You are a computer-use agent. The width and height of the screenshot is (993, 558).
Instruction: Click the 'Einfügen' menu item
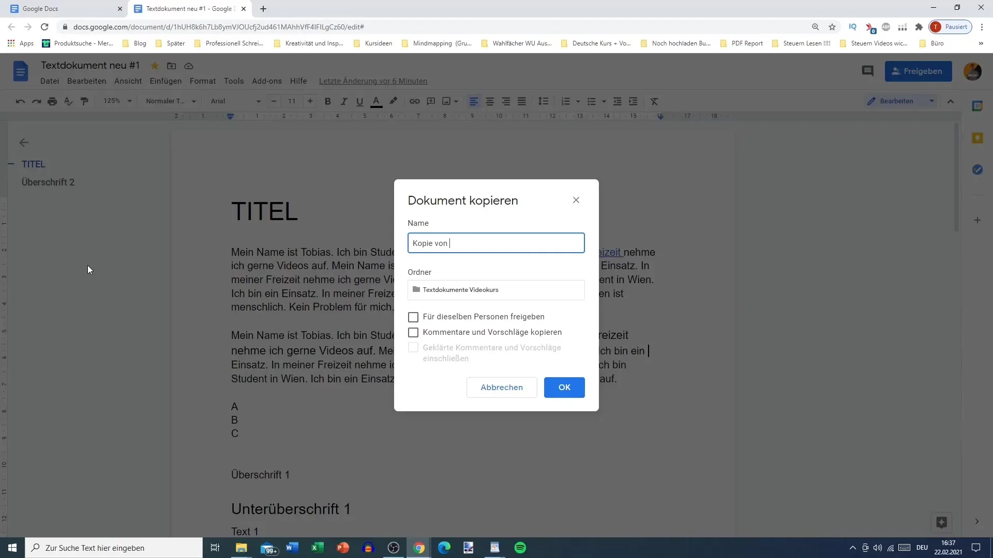click(165, 81)
